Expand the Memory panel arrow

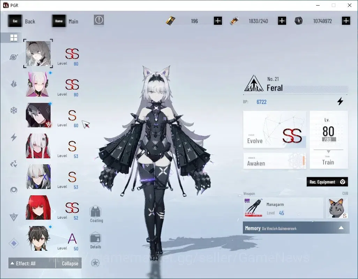pyautogui.click(x=341, y=228)
